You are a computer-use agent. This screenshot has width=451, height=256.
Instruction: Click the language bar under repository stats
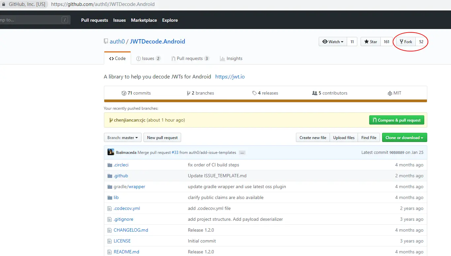point(266,101)
